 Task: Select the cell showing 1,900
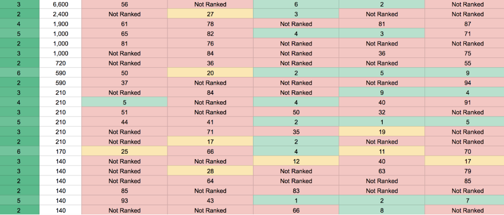tap(61, 24)
